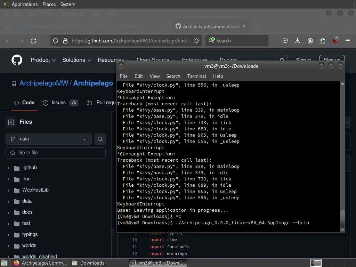
Task: Open the Firefox hamburger menu
Action: [x=348, y=41]
